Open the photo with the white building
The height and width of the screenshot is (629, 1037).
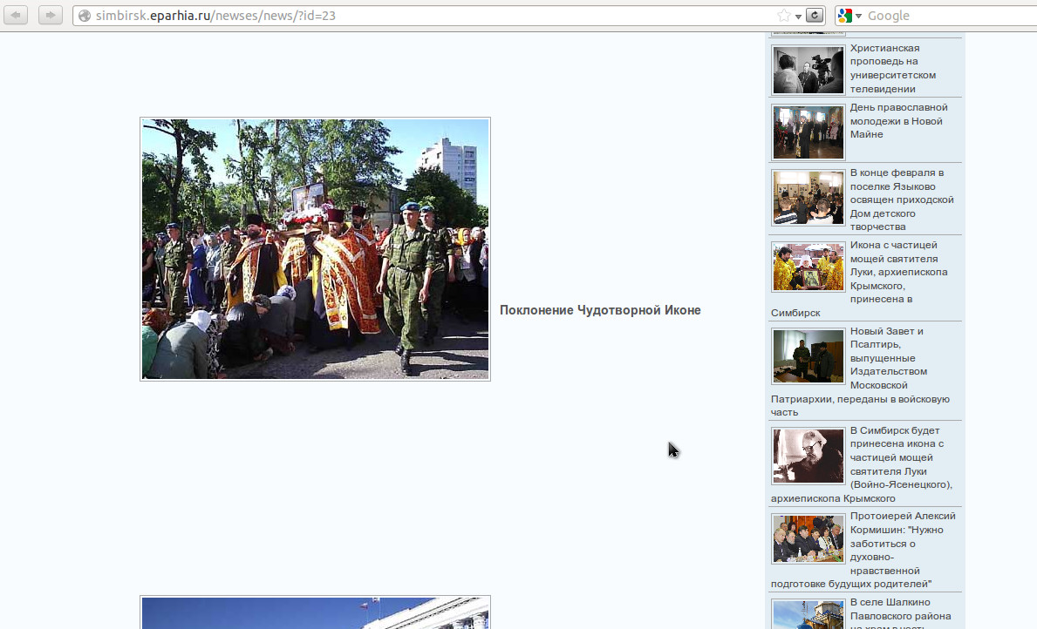coord(315,612)
